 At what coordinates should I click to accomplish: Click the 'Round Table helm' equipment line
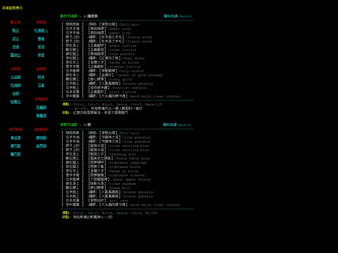tap(106, 158)
